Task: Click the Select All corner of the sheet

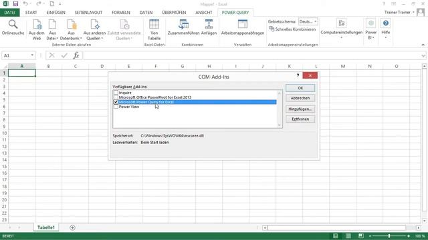Action: pos(4,66)
